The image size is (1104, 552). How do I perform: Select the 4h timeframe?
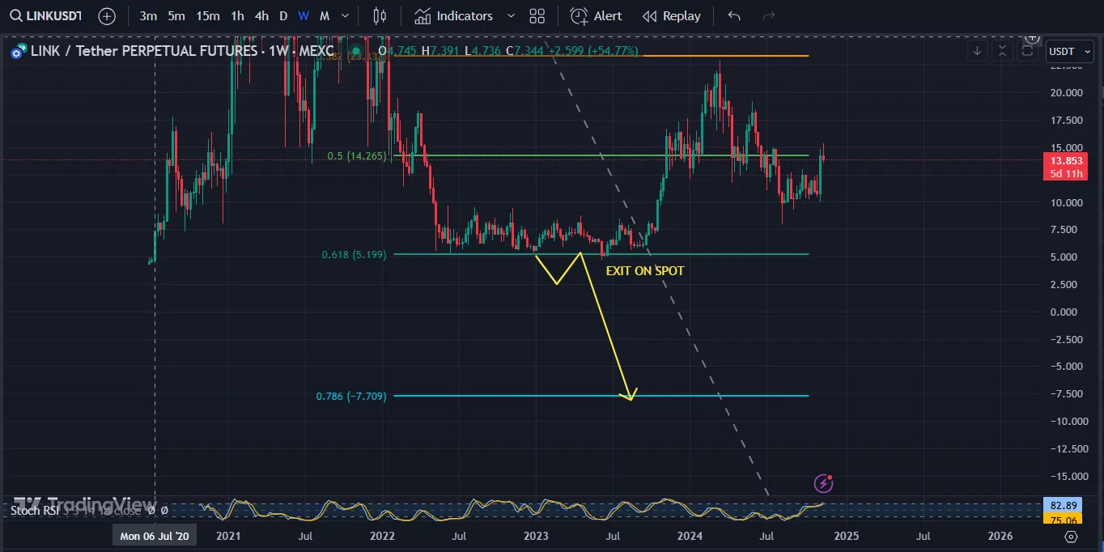(x=261, y=15)
